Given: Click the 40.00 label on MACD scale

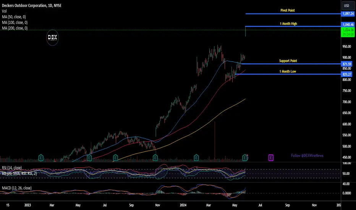Looking at the screenshot, I should coord(346,184).
